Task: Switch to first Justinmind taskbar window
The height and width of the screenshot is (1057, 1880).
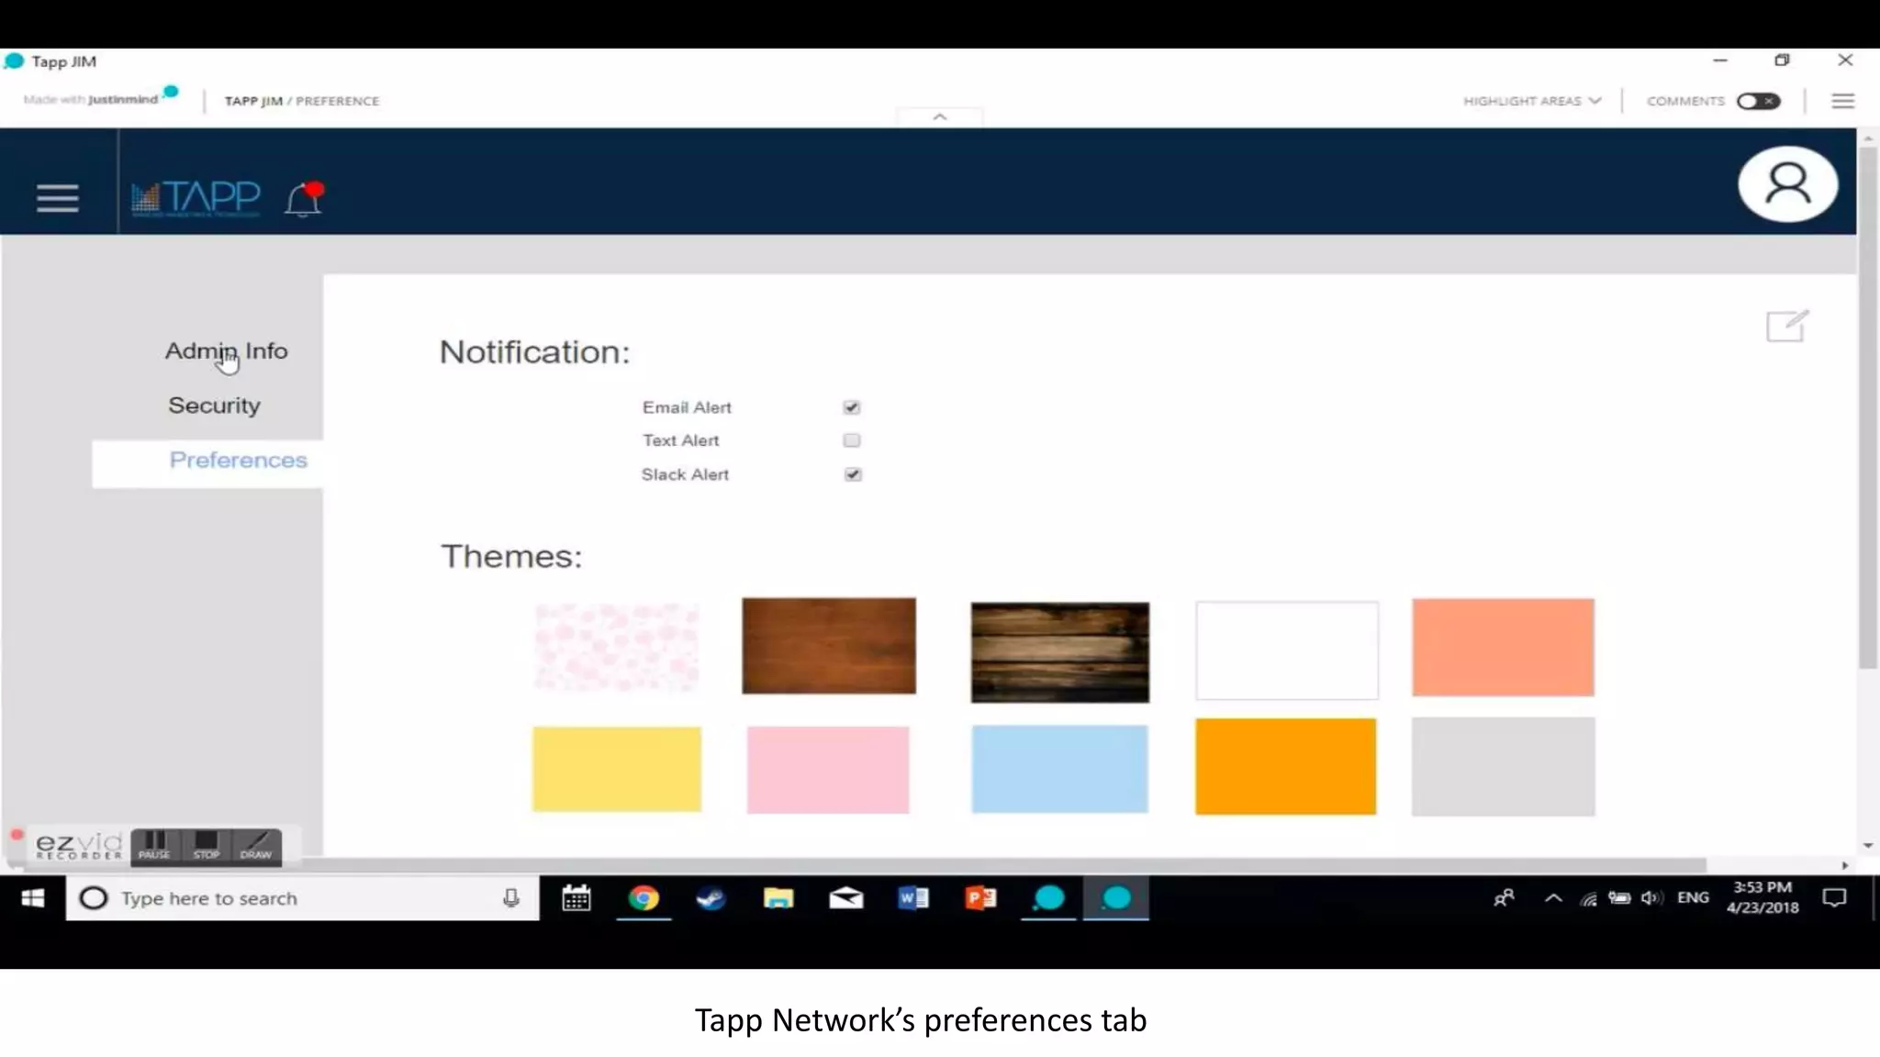Action: pyautogui.click(x=1048, y=898)
